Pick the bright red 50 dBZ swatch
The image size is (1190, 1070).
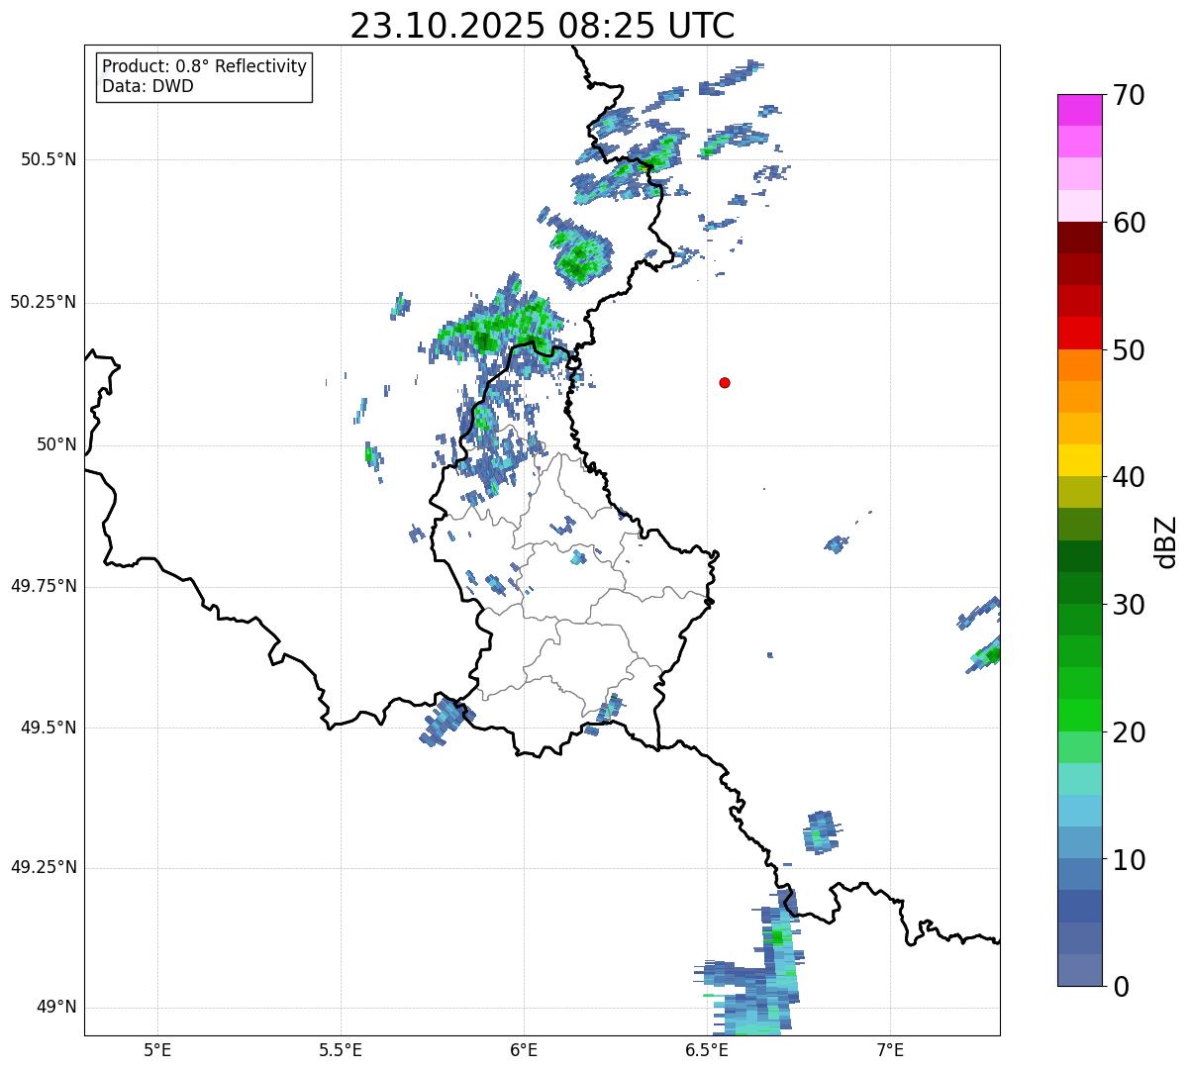(x=1080, y=334)
